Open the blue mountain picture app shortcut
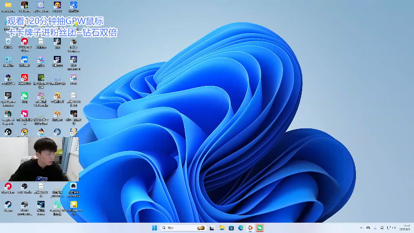The width and height of the screenshot is (414, 233). click(24, 60)
